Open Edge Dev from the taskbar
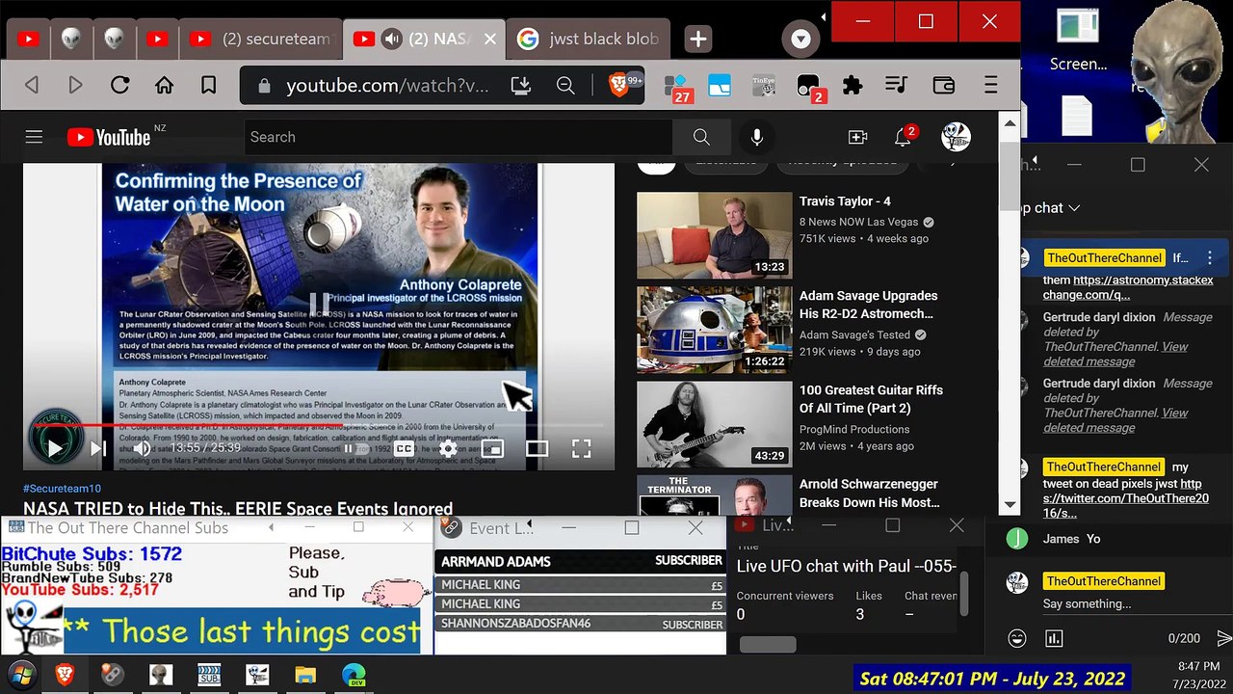Image resolution: width=1233 pixels, height=694 pixels. point(354,675)
